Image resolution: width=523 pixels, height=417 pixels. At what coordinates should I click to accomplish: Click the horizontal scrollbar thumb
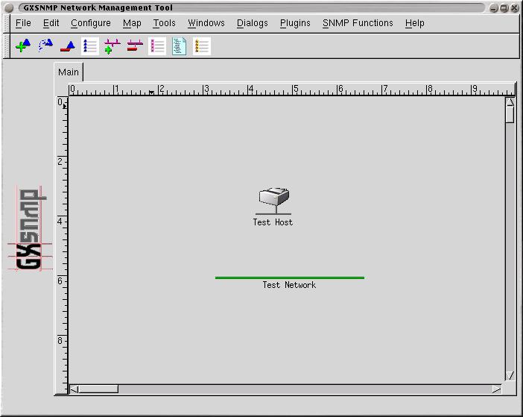point(98,389)
